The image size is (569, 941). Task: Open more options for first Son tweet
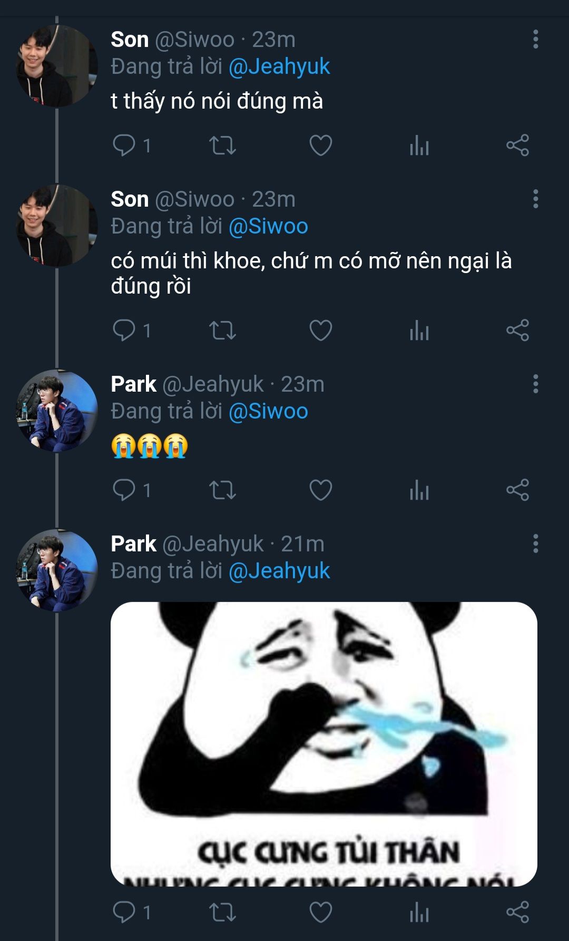pos(535,40)
